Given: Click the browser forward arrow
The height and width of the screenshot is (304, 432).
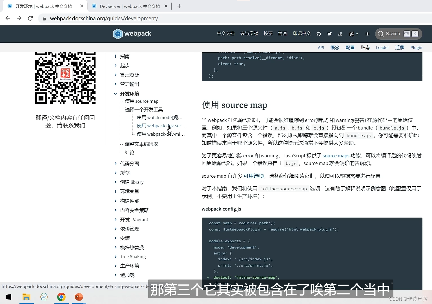Looking at the screenshot, I should point(19,18).
